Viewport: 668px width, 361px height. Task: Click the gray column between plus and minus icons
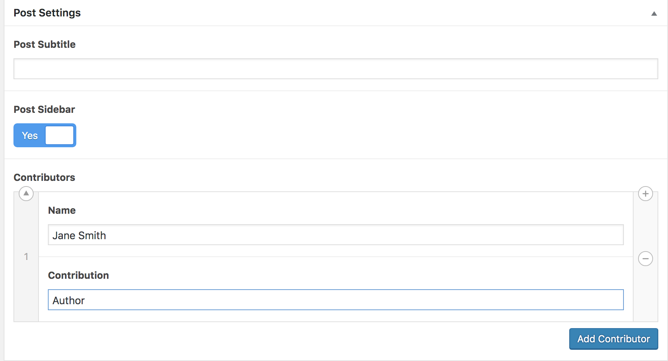coord(646,226)
